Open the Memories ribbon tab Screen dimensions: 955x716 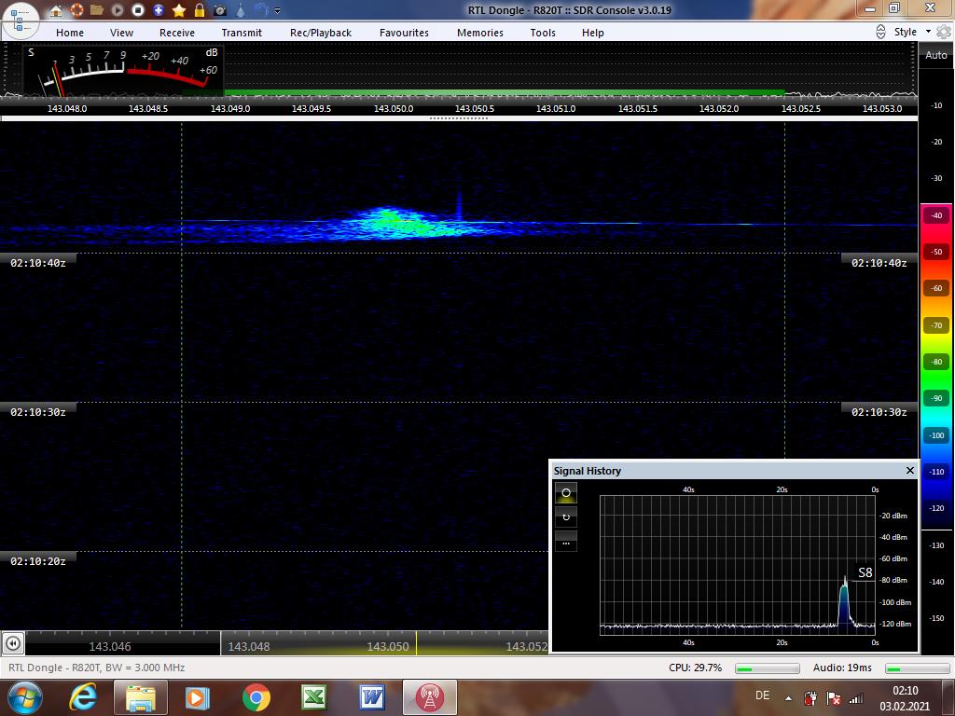point(480,33)
